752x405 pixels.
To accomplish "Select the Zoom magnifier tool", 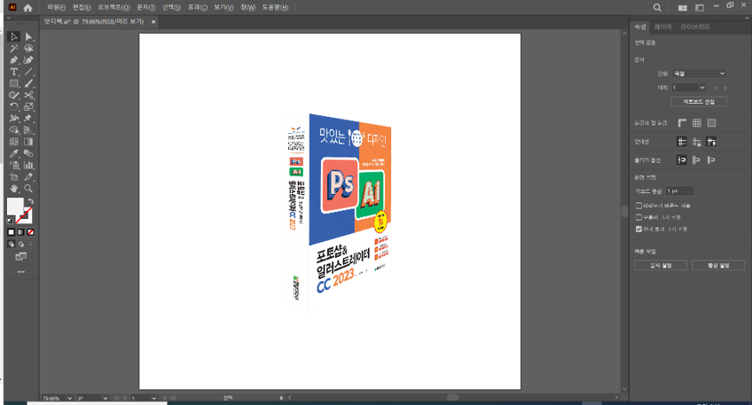I will click(x=28, y=189).
